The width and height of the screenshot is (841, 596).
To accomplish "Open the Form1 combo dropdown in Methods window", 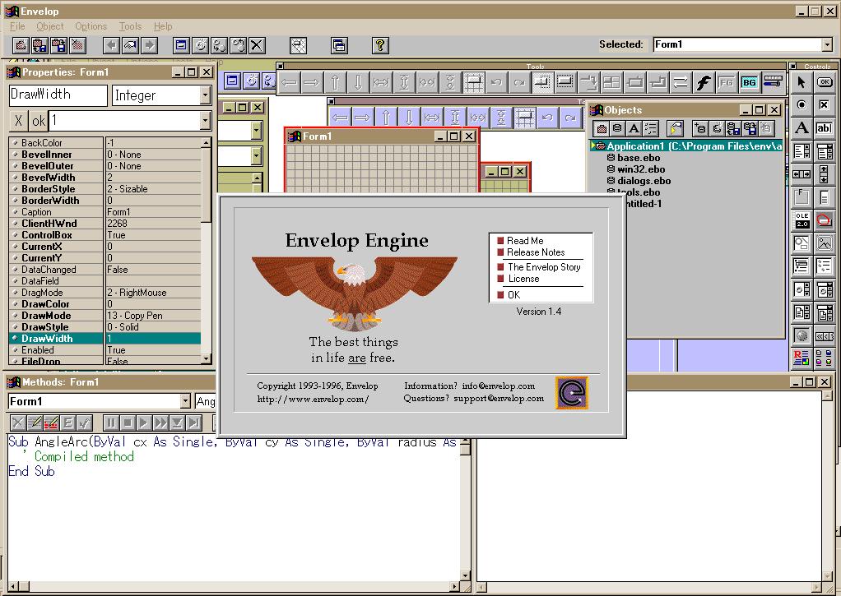I will 185,401.
